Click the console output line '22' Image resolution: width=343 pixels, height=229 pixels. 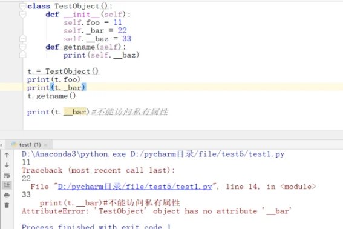26,178
